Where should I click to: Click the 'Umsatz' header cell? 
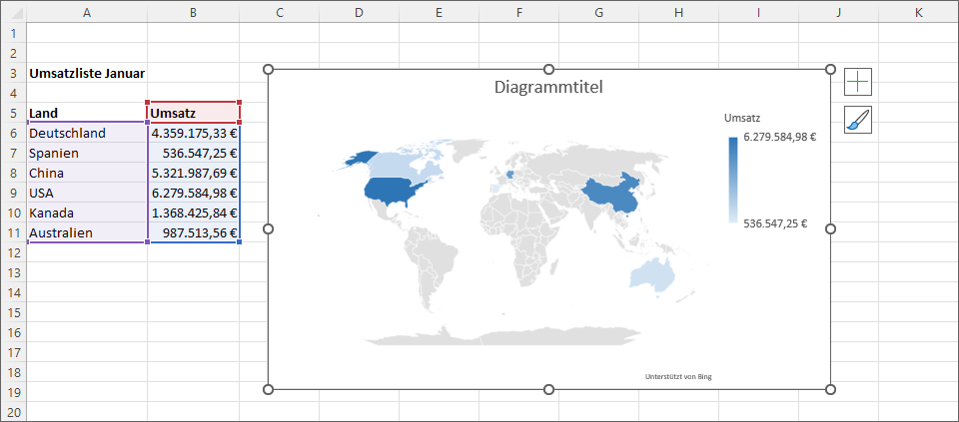pos(193,113)
